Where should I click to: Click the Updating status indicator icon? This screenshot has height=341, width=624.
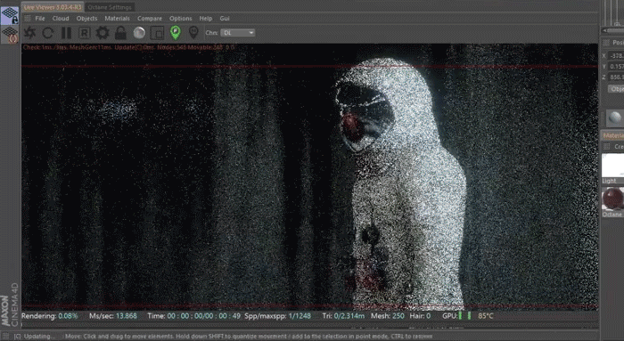pos(6,337)
